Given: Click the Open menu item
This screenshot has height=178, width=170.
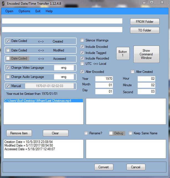Looking at the screenshot, I should [9, 11].
